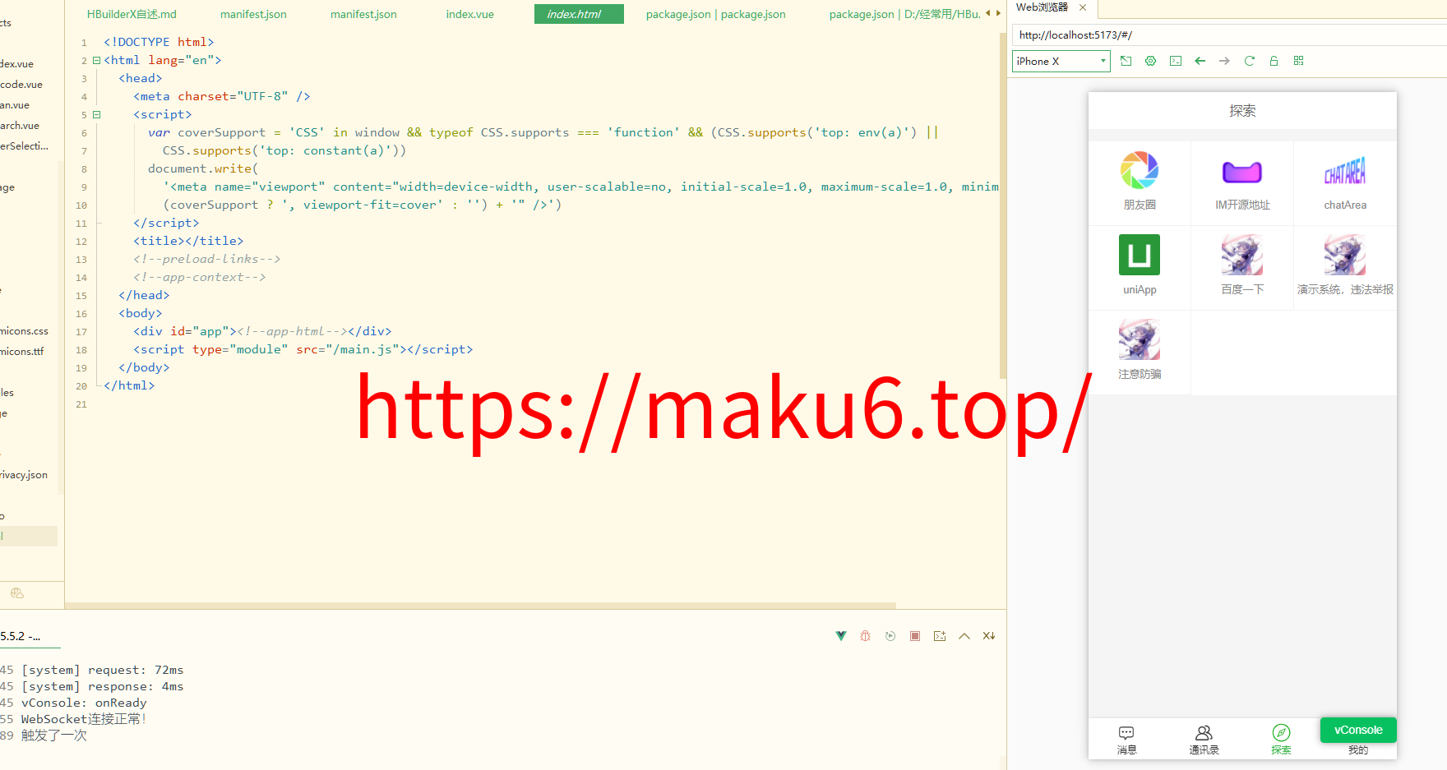The image size is (1447, 770).
Task: Refresh the localhost preview page
Action: pos(1250,61)
